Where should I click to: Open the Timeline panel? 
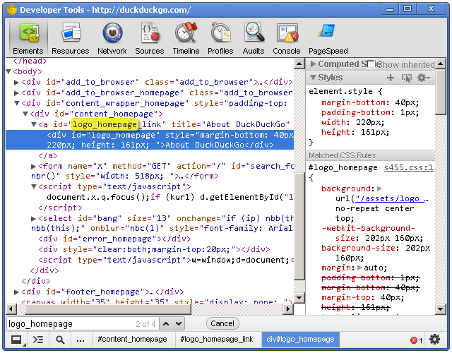click(x=186, y=39)
